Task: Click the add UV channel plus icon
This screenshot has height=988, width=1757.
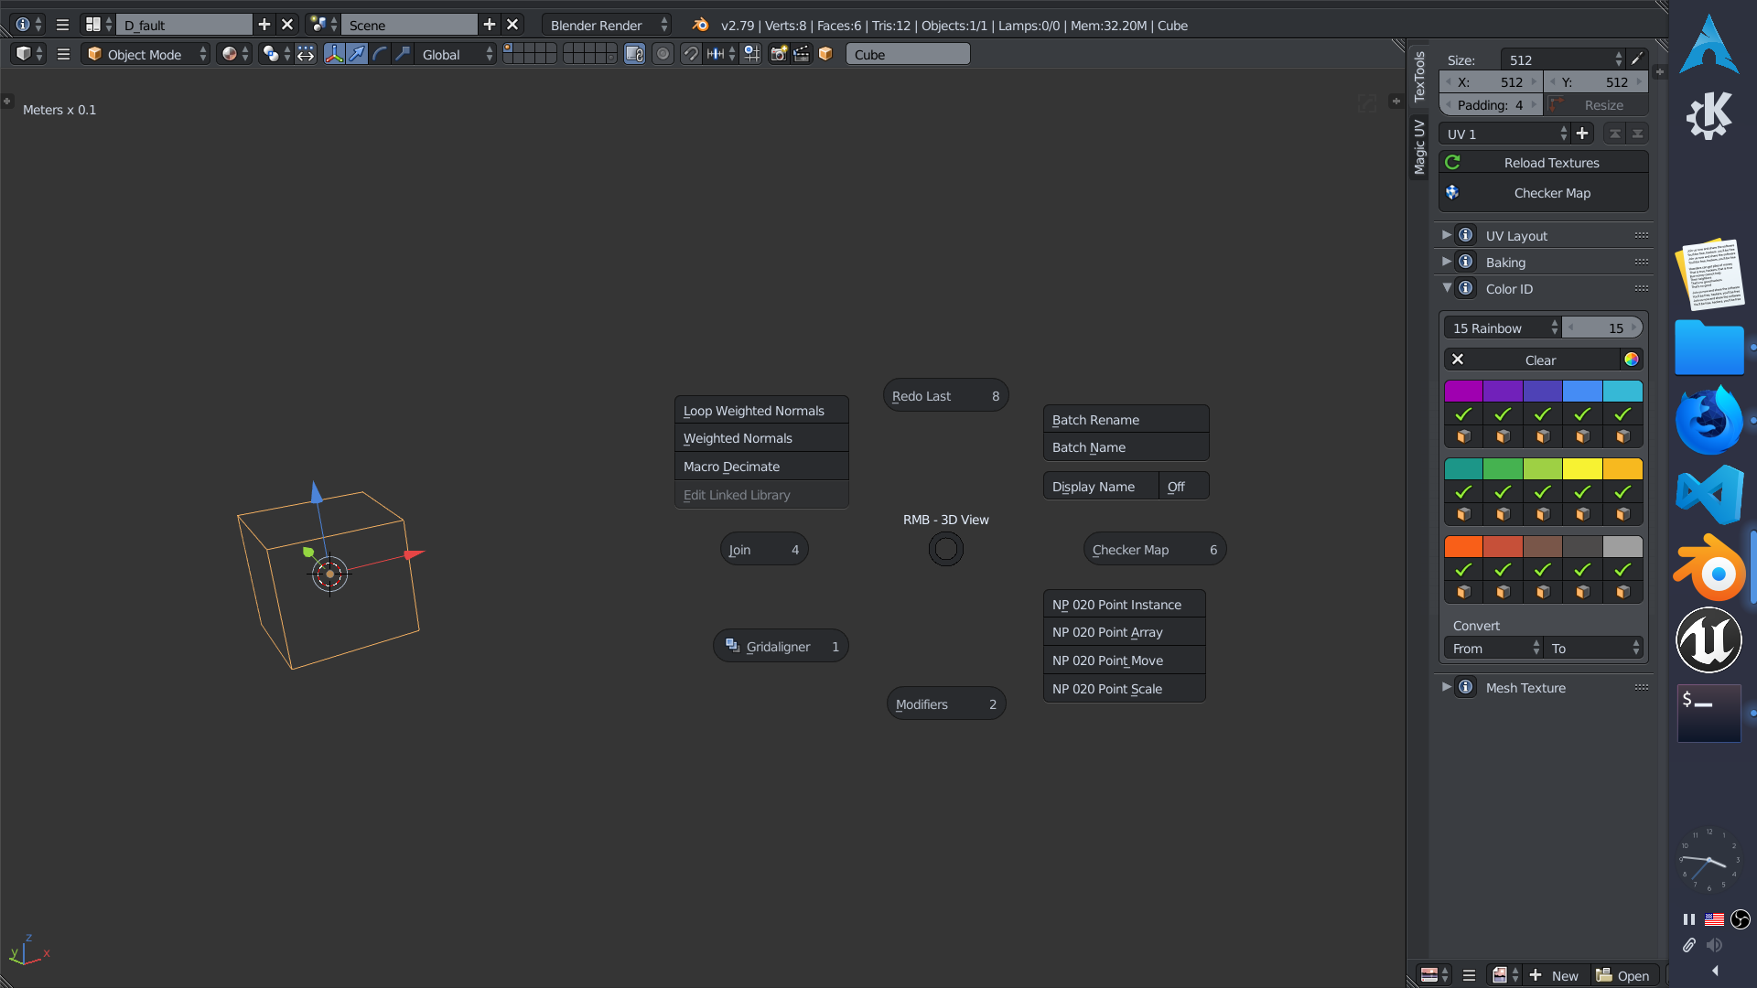Action: pos(1582,134)
